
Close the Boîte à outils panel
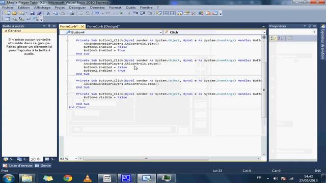pyautogui.click(x=54, y=26)
